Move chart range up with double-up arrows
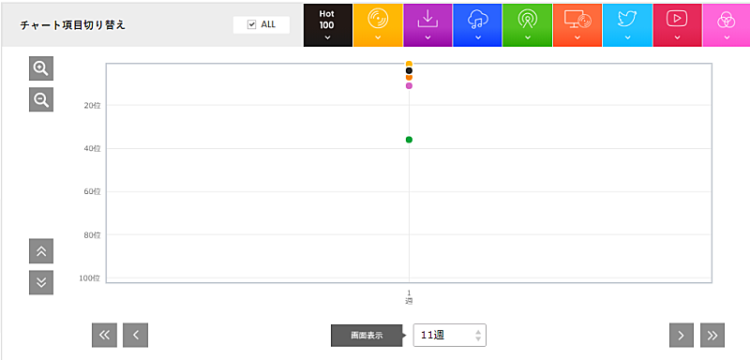Viewport: 750px width, 360px height. click(x=41, y=251)
